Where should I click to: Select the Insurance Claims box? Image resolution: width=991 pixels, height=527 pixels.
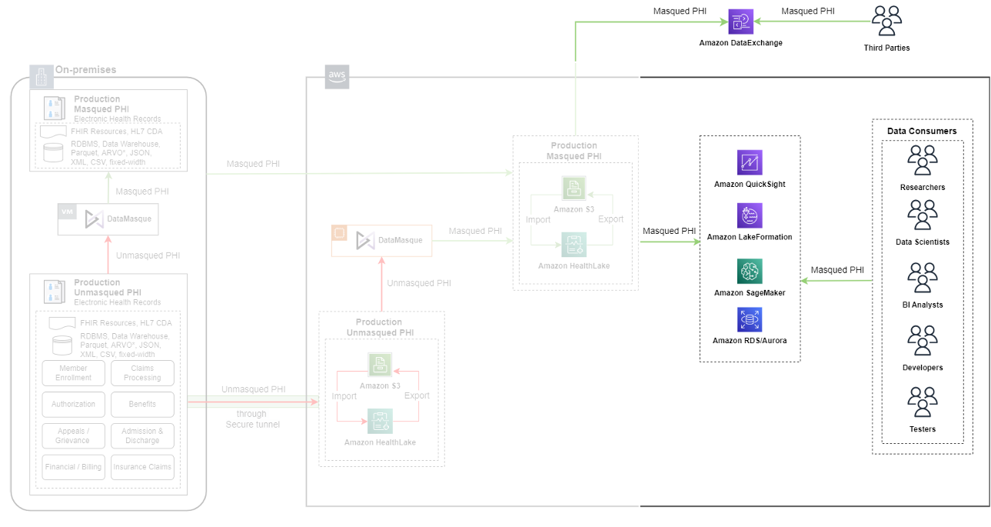coord(142,467)
